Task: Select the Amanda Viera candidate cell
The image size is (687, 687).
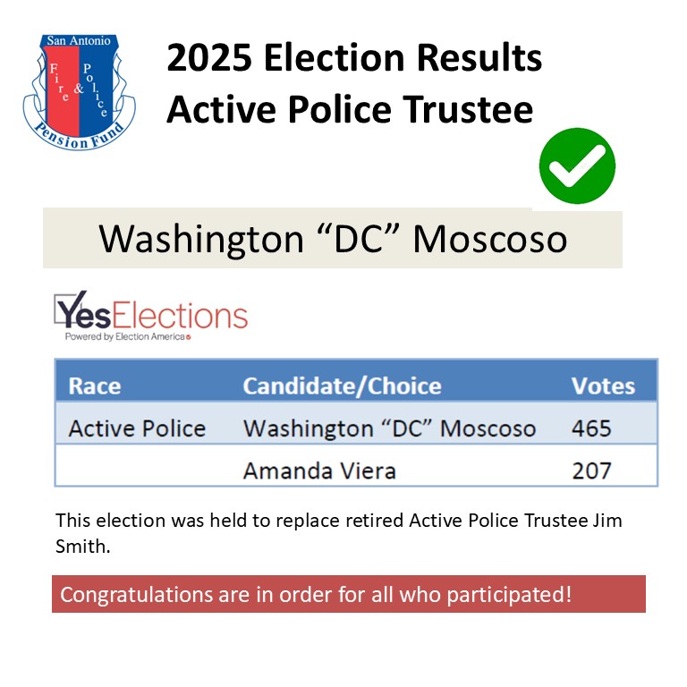Action: (319, 471)
